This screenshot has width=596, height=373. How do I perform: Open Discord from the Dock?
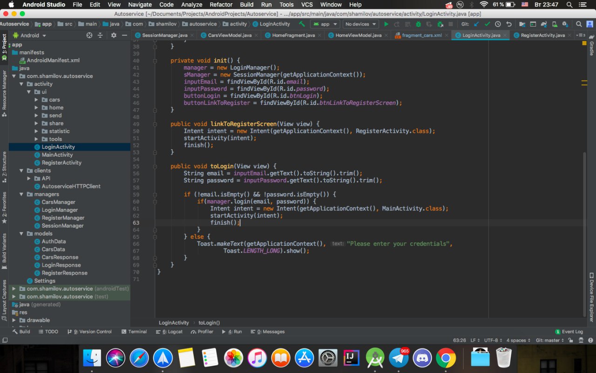422,358
